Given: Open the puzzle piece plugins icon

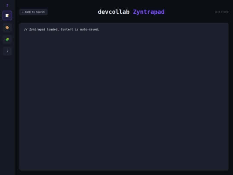Looking at the screenshot, I should tap(7, 39).
